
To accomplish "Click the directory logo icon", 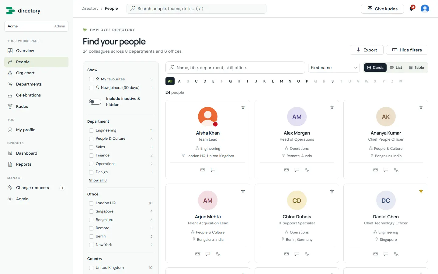I will click(x=10, y=11).
